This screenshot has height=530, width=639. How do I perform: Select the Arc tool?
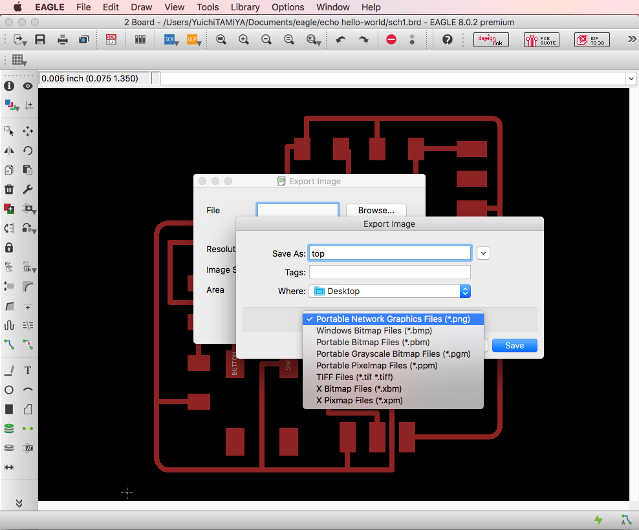[28, 390]
